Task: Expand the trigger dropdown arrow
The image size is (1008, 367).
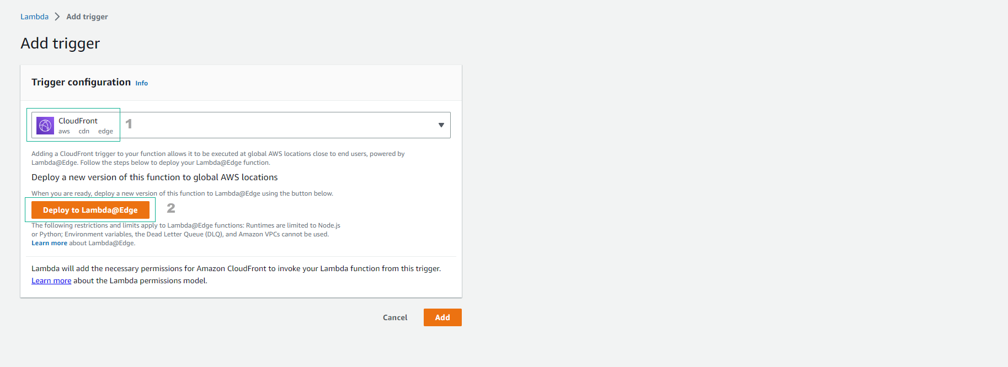Action: click(441, 125)
